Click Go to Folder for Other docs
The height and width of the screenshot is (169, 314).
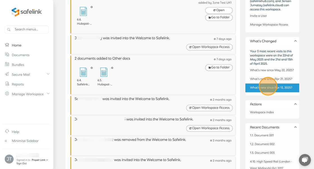tap(219, 67)
